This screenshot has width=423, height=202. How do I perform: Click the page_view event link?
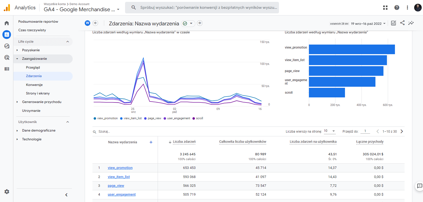pyautogui.click(x=116, y=186)
